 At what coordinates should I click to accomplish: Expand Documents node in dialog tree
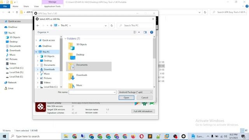tap(38, 65)
